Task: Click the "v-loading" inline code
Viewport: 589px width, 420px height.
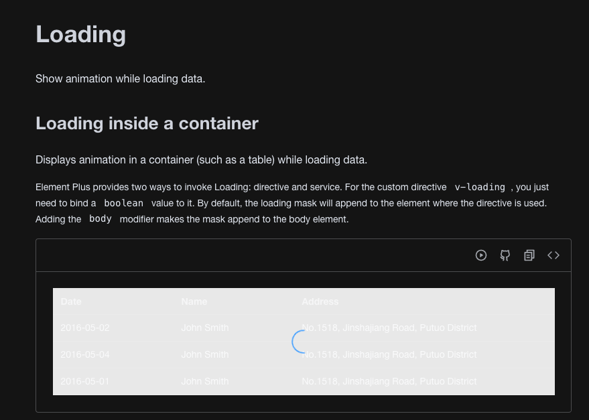Action: point(480,187)
